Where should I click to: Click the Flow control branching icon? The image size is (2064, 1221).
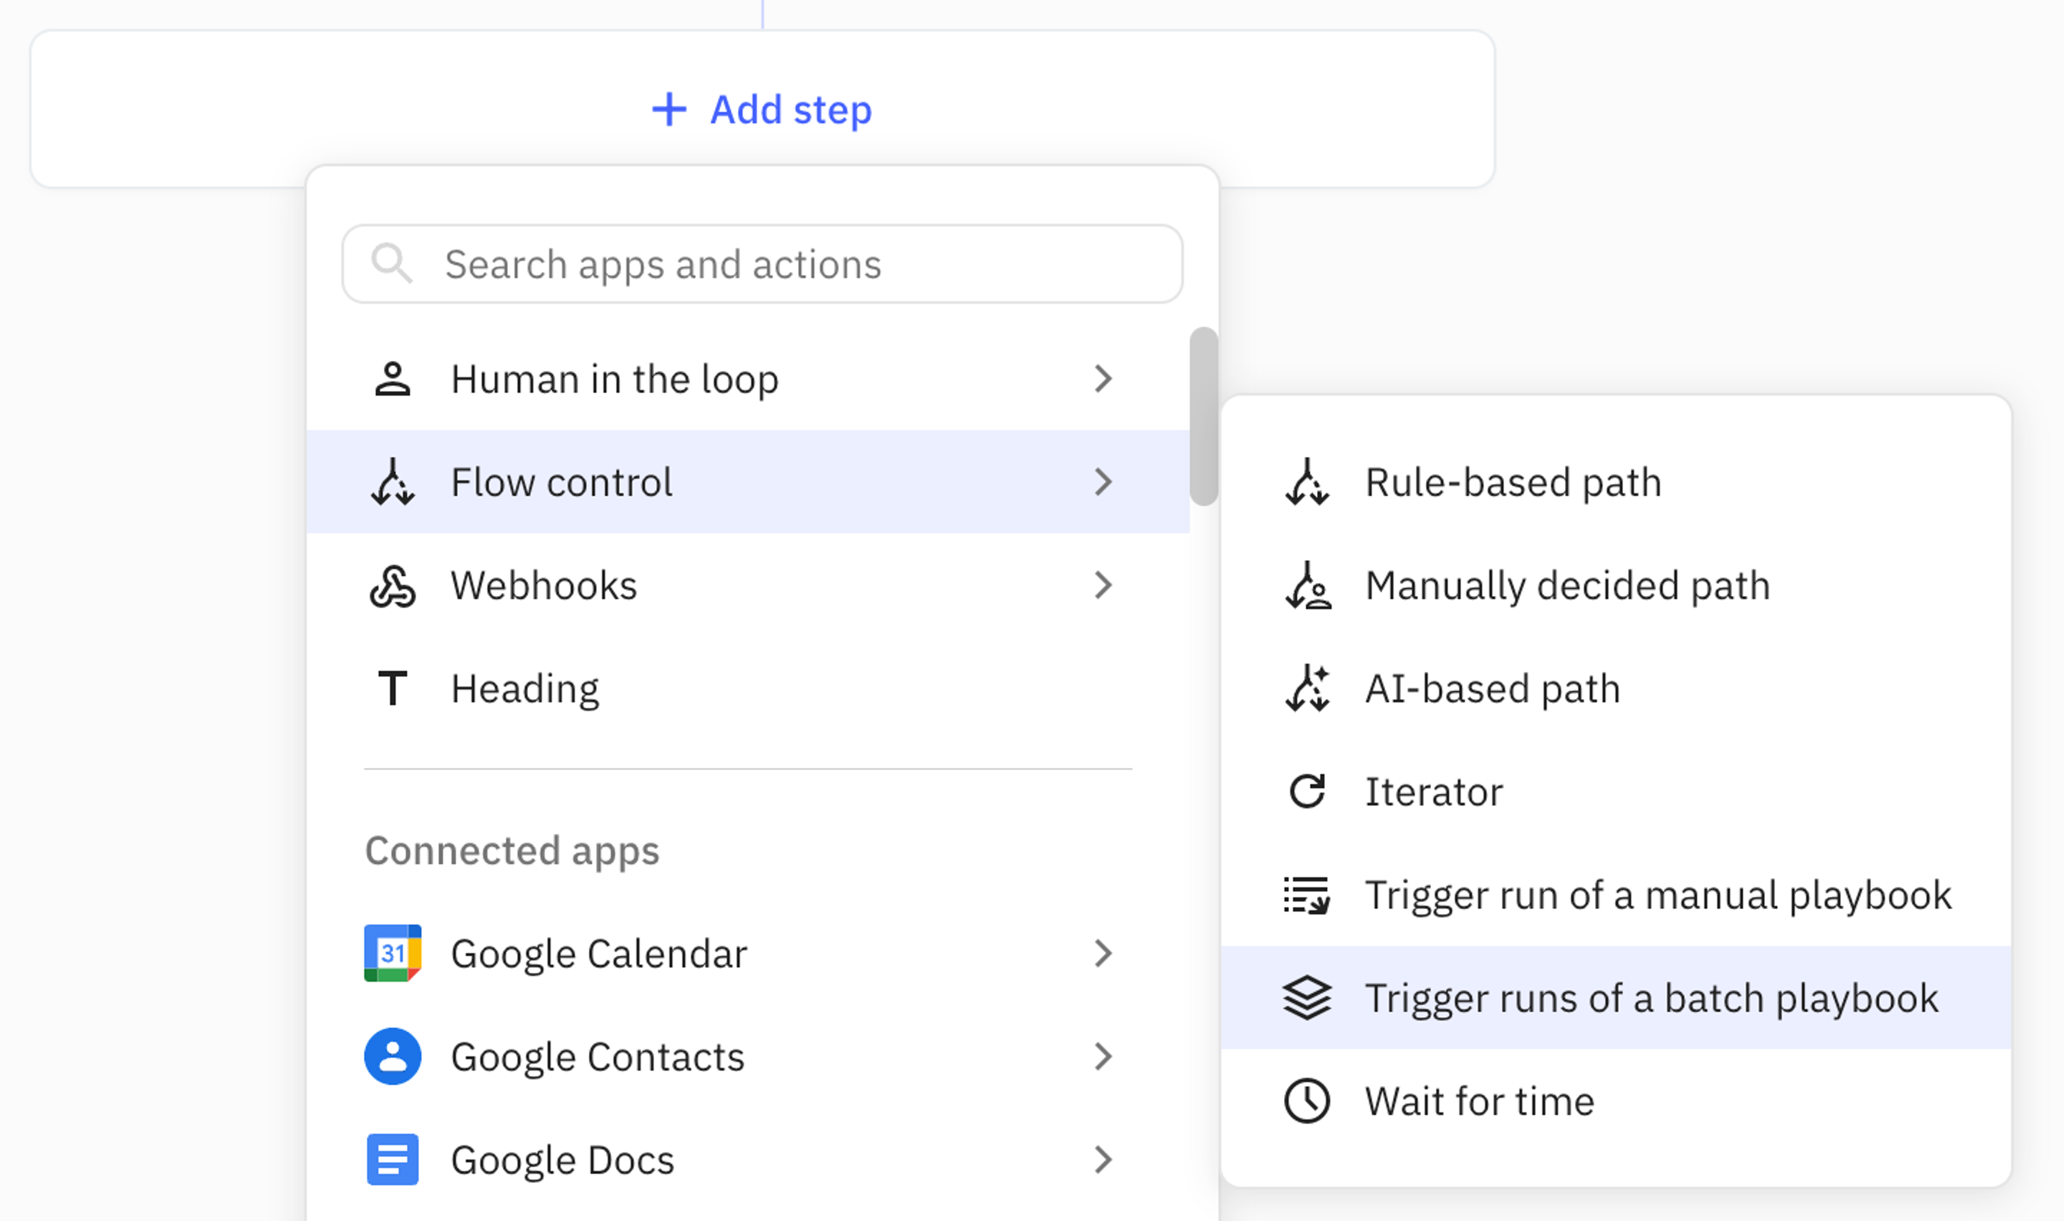(x=392, y=482)
